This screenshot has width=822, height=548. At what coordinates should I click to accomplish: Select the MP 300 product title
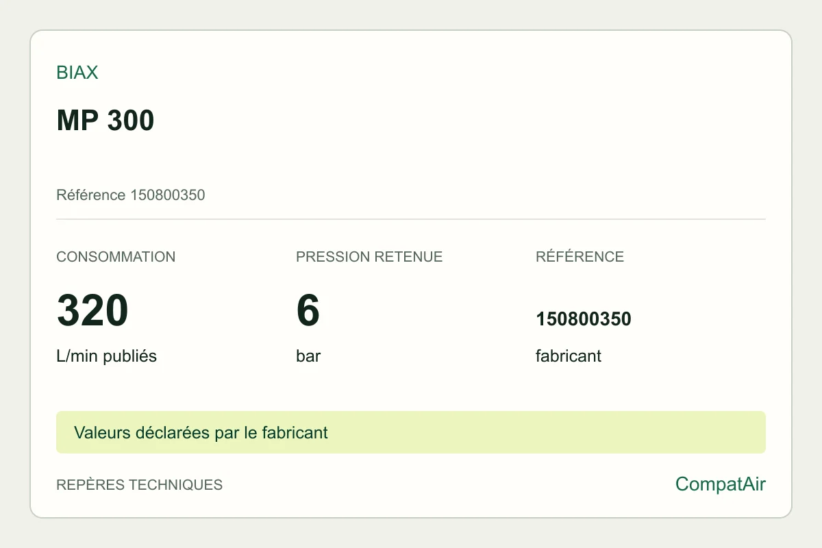click(x=105, y=121)
